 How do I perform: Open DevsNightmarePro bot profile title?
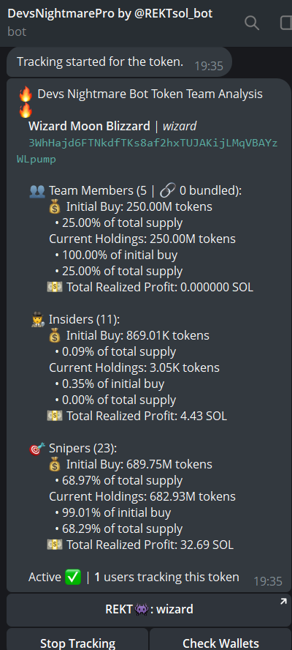(110, 13)
